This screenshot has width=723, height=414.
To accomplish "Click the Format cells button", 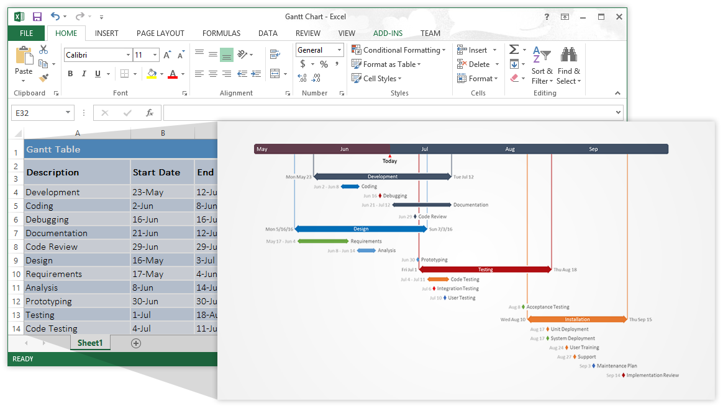I will click(x=477, y=78).
